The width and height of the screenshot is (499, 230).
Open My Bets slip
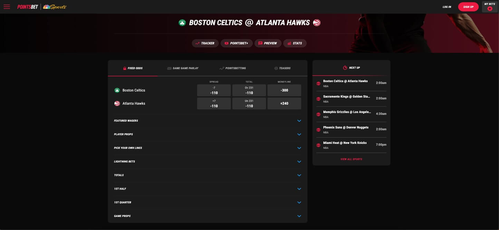click(490, 7)
